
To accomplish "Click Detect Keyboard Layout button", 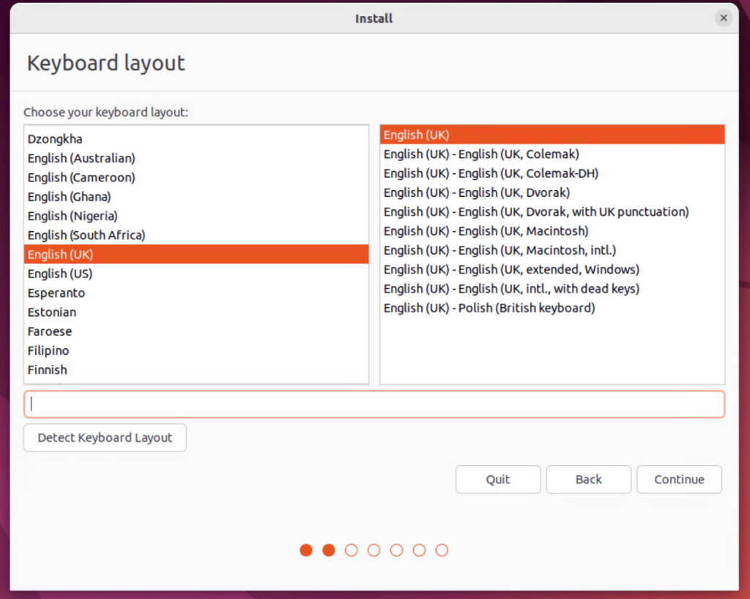I will point(105,437).
